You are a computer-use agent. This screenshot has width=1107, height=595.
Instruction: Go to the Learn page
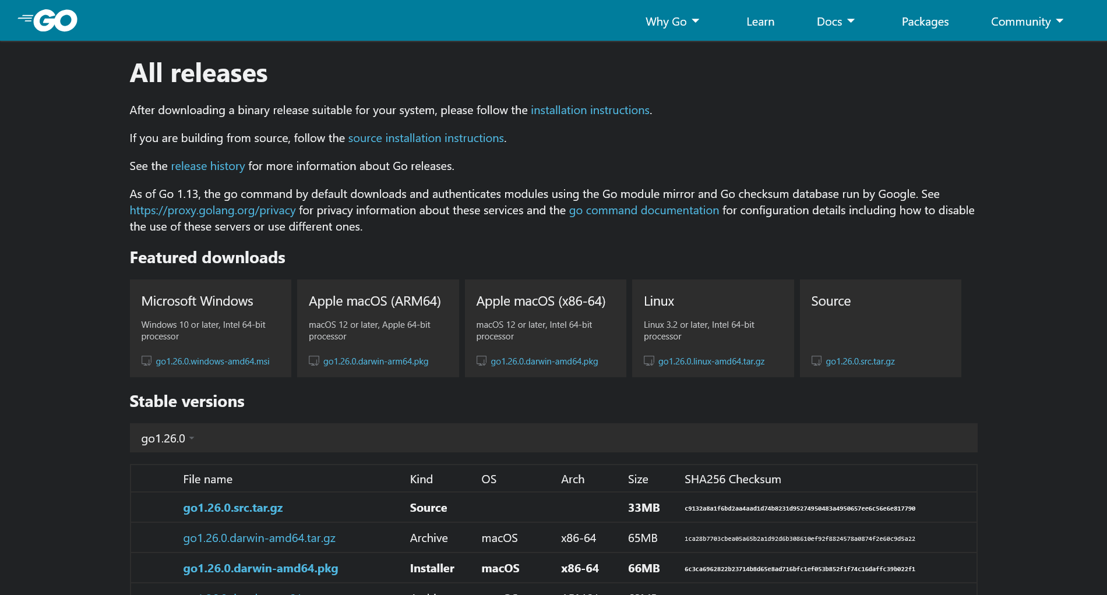(x=760, y=22)
